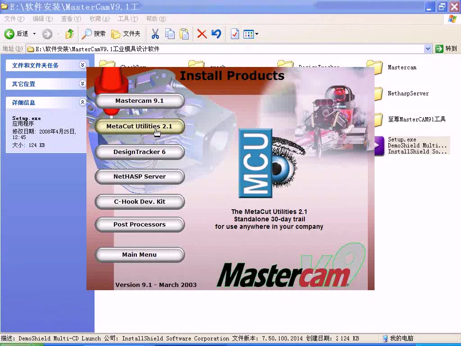Click the Windows flag logo icon
The height and width of the screenshot is (346, 461).
pos(452,19)
